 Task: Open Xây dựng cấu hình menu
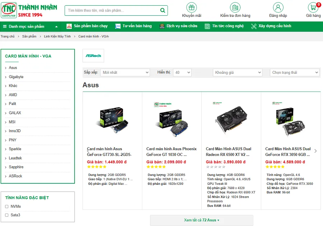point(275,26)
